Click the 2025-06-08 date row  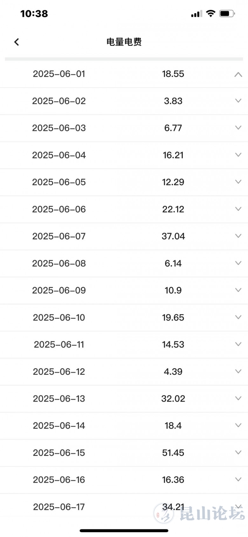(59, 263)
